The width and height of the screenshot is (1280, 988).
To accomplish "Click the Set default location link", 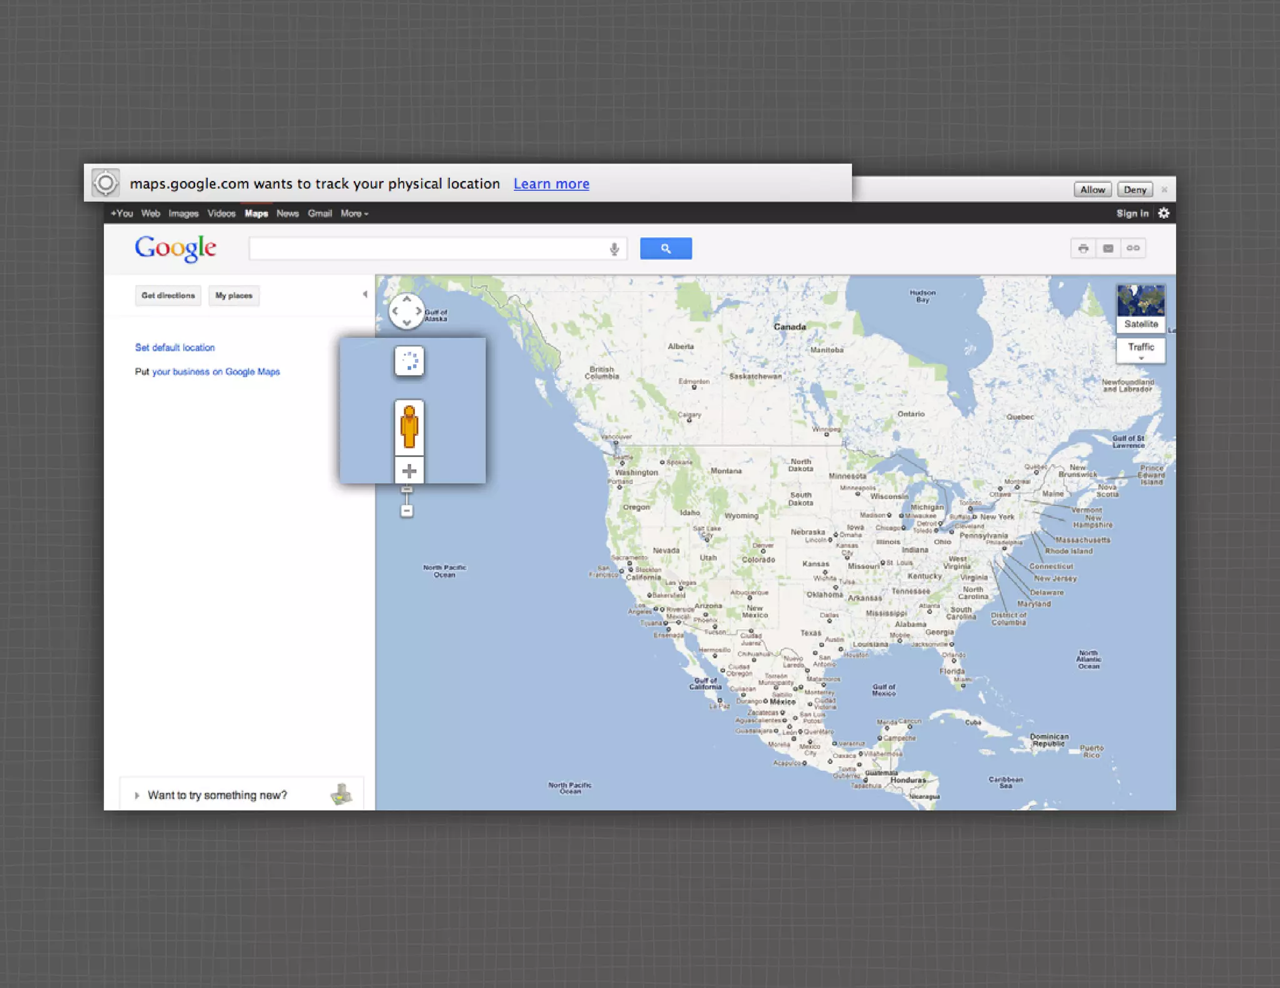I will coord(175,347).
